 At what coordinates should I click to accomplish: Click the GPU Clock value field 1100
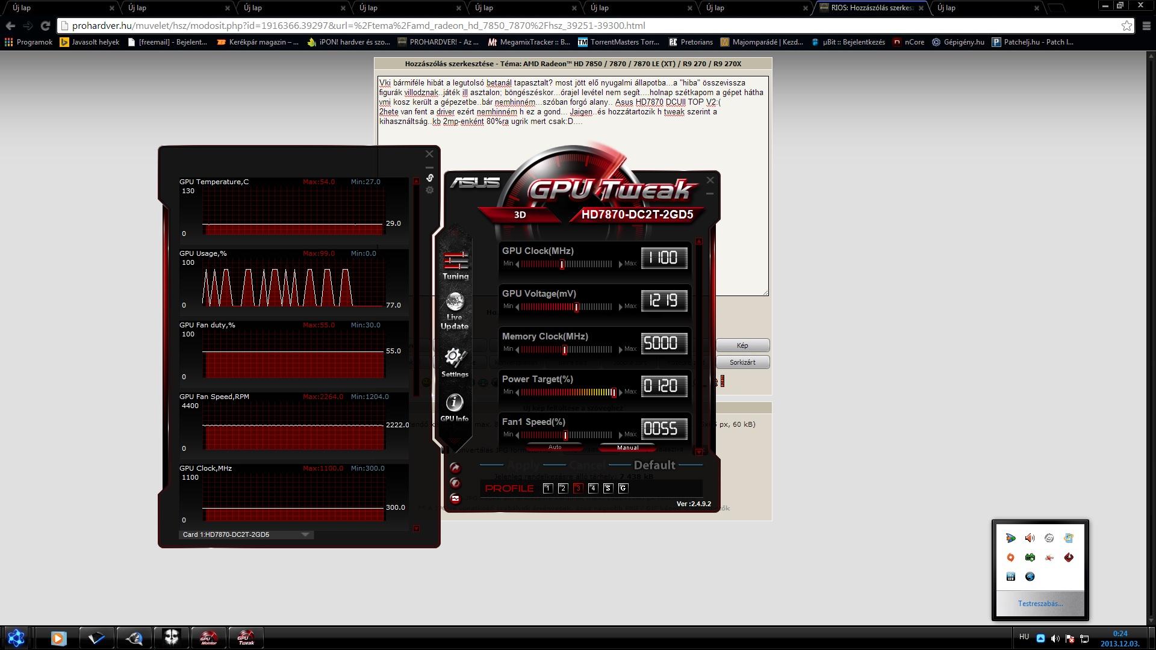(x=664, y=258)
